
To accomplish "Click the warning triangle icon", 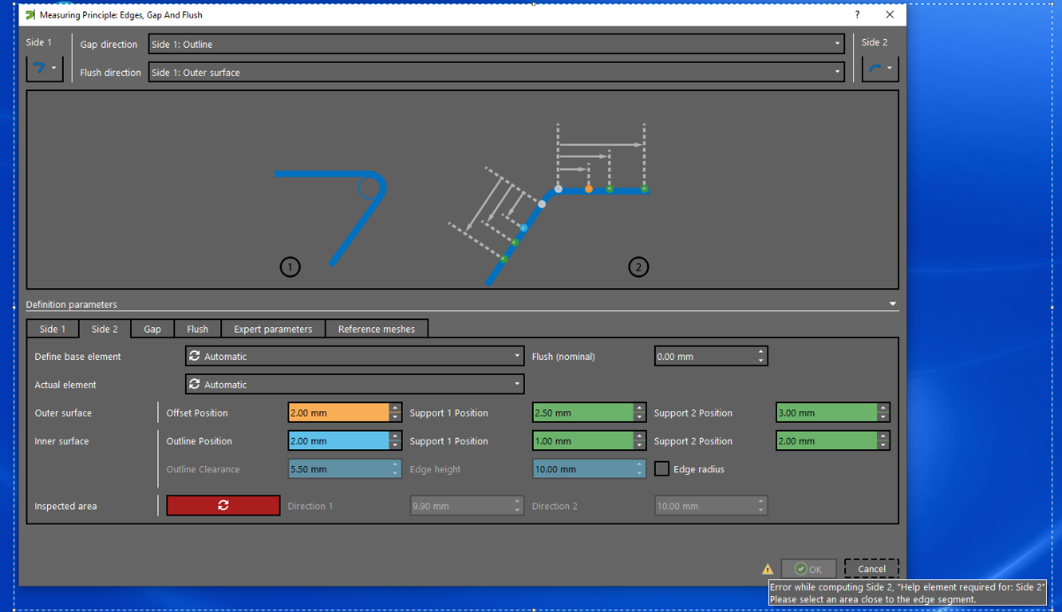I will point(767,570).
